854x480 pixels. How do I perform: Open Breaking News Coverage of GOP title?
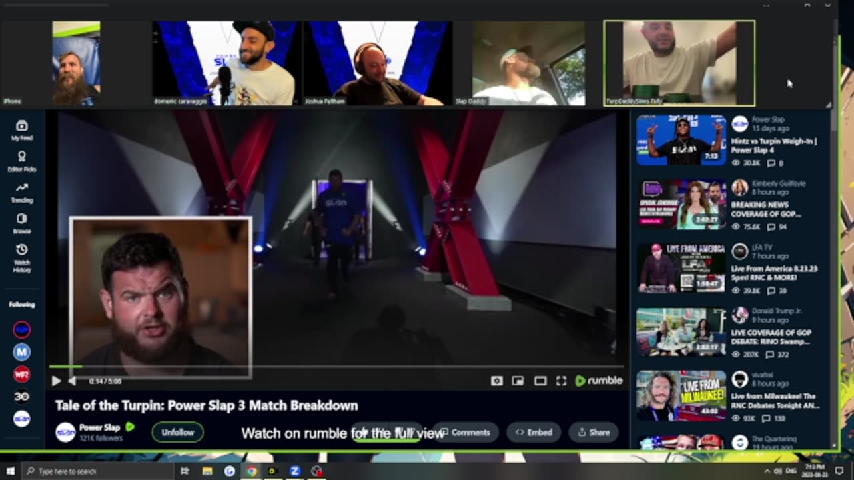[766, 209]
